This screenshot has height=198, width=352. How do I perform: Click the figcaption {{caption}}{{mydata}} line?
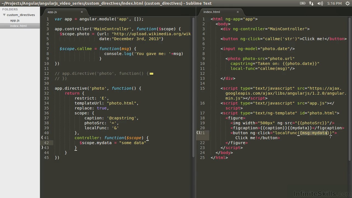pos(287,128)
